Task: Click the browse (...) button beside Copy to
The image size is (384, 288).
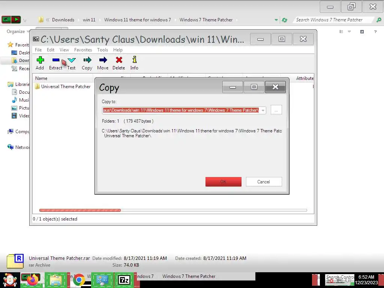Action: [276, 110]
